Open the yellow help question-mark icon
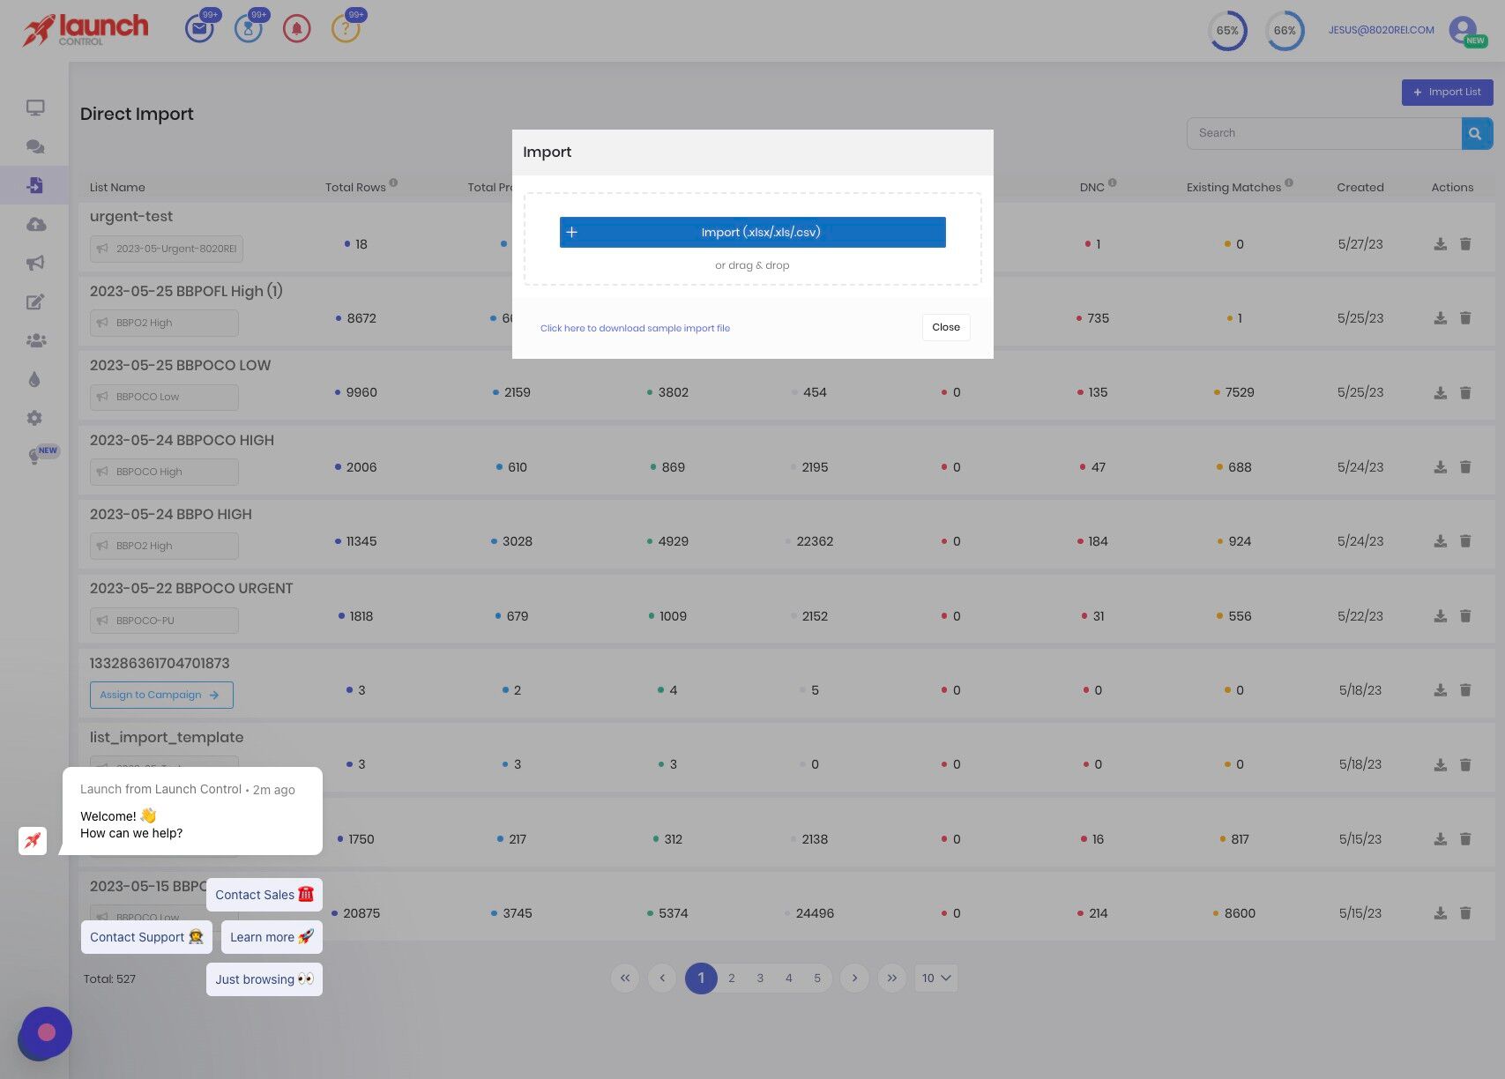The image size is (1505, 1079). click(346, 29)
